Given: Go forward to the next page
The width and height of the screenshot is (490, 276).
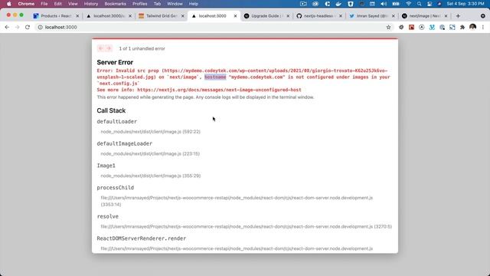Looking at the screenshot, I should 17,28.
